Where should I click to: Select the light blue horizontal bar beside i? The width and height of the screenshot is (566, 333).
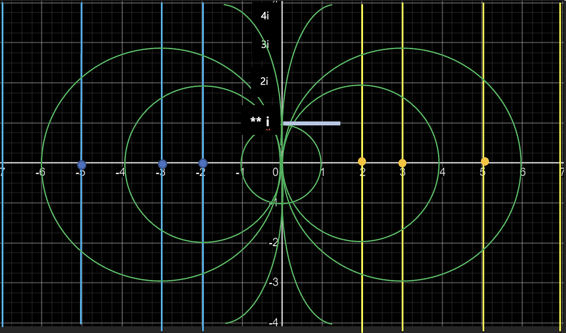tap(312, 123)
